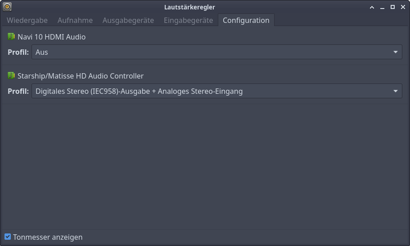
Task: Click the Profil label beside the Aus dropdown
Action: pyautogui.click(x=18, y=52)
